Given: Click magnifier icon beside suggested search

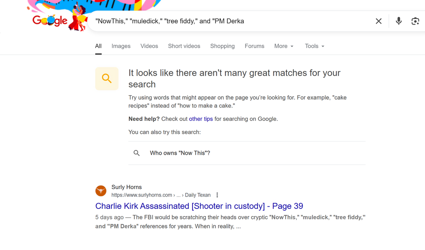Looking at the screenshot, I should click(136, 153).
